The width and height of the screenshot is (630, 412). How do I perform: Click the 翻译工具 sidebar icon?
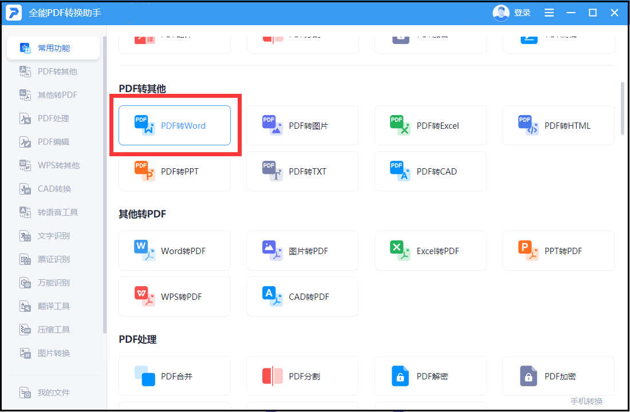click(25, 306)
